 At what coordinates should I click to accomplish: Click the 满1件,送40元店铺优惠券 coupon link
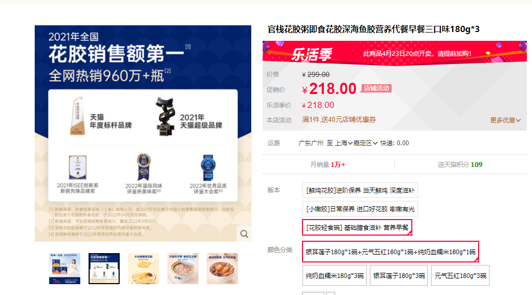339,119
